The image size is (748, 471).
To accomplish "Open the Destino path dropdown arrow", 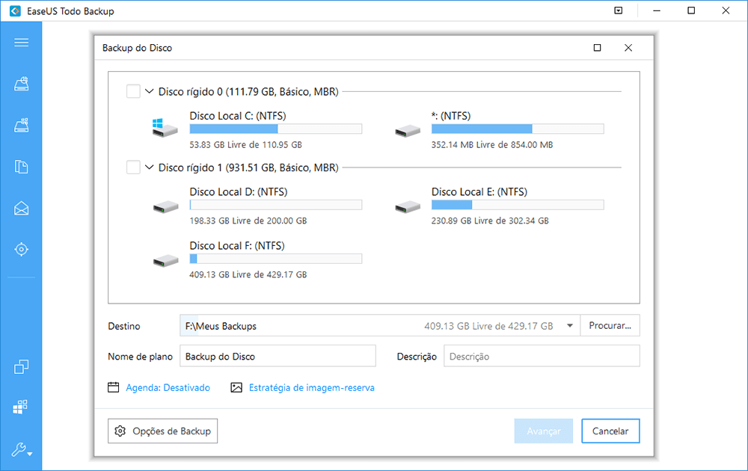I will [x=570, y=326].
